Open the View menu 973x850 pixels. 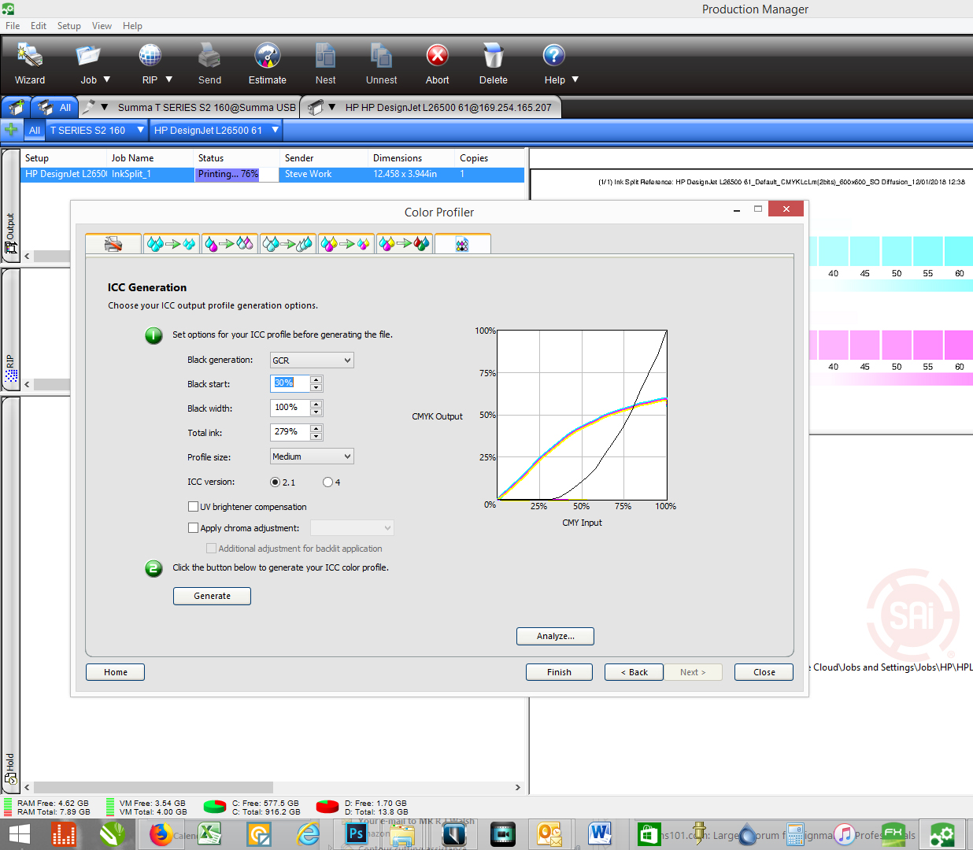102,25
